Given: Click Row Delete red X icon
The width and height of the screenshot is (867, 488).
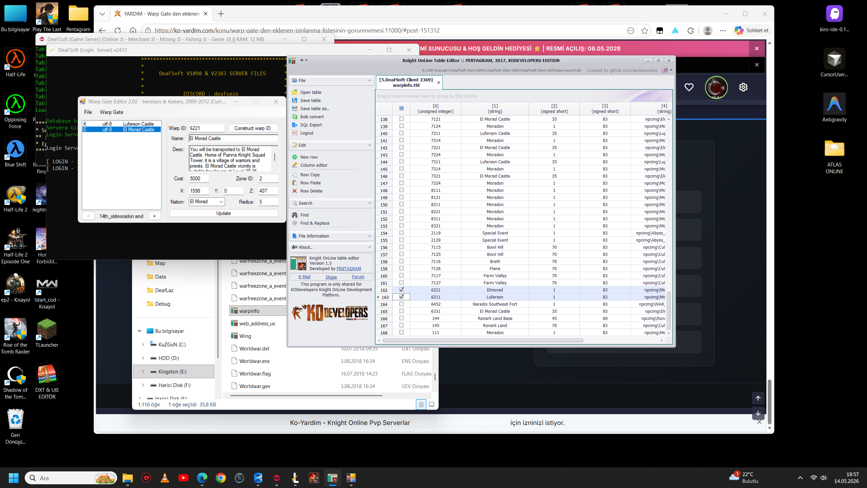Looking at the screenshot, I should [x=295, y=191].
